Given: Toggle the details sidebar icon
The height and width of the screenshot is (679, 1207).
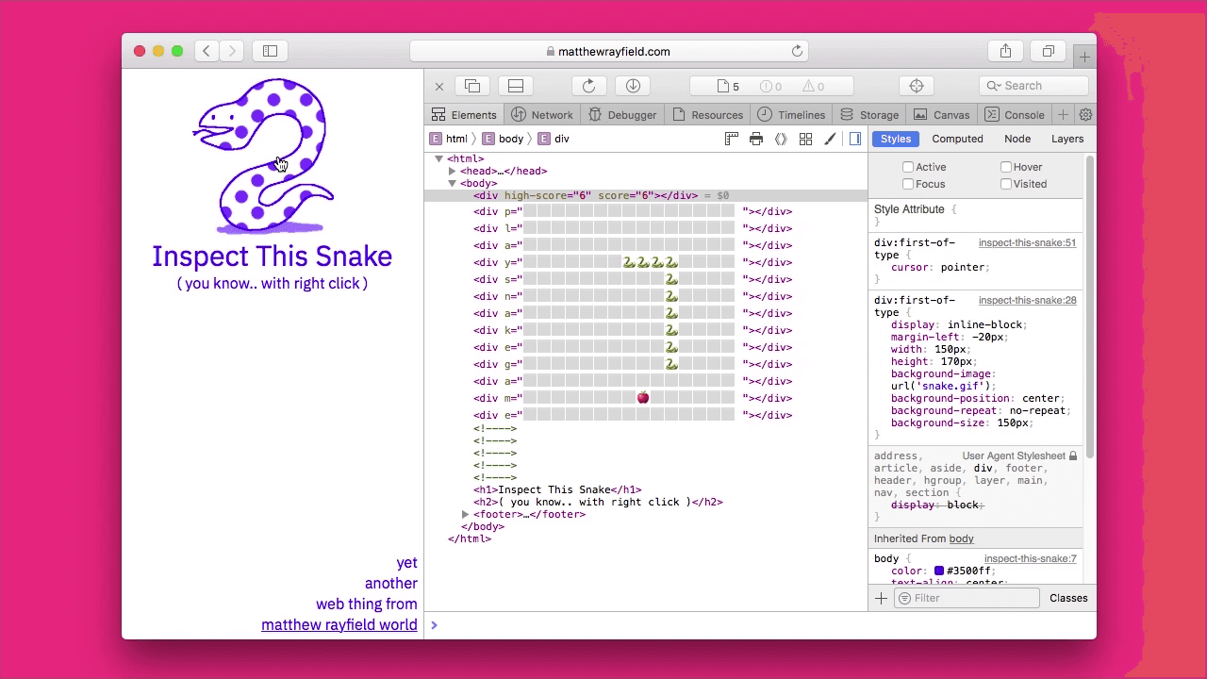Looking at the screenshot, I should 855,139.
